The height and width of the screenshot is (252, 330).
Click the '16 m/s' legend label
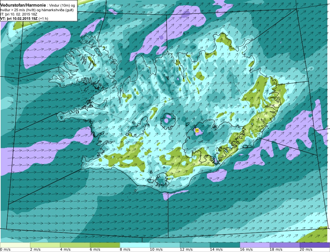tap(246, 250)
